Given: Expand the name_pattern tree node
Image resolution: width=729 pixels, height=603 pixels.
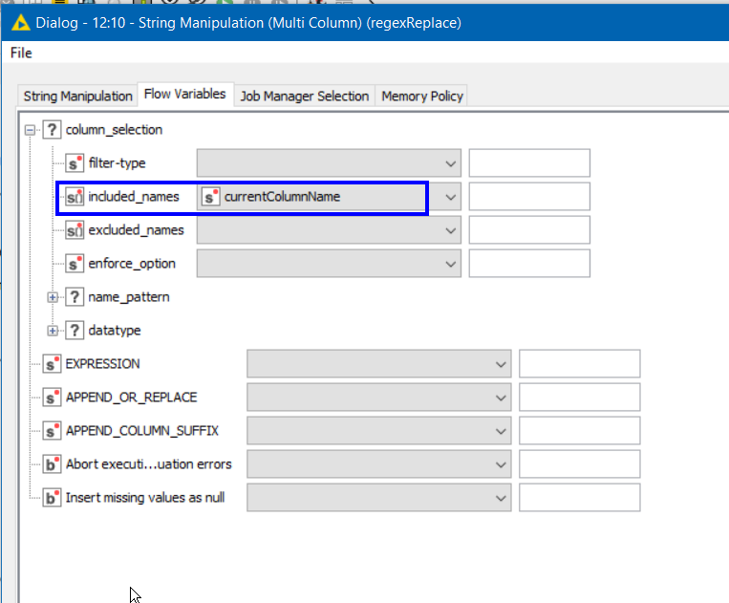Looking at the screenshot, I should pyautogui.click(x=53, y=297).
